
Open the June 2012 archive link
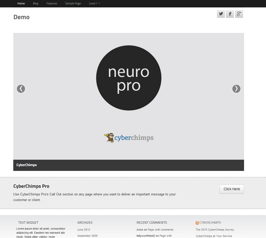click(84, 230)
